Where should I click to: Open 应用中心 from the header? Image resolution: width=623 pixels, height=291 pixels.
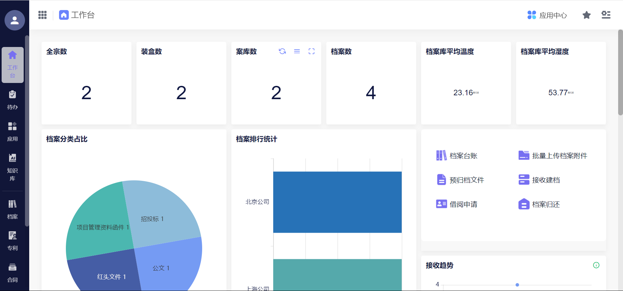click(x=547, y=15)
